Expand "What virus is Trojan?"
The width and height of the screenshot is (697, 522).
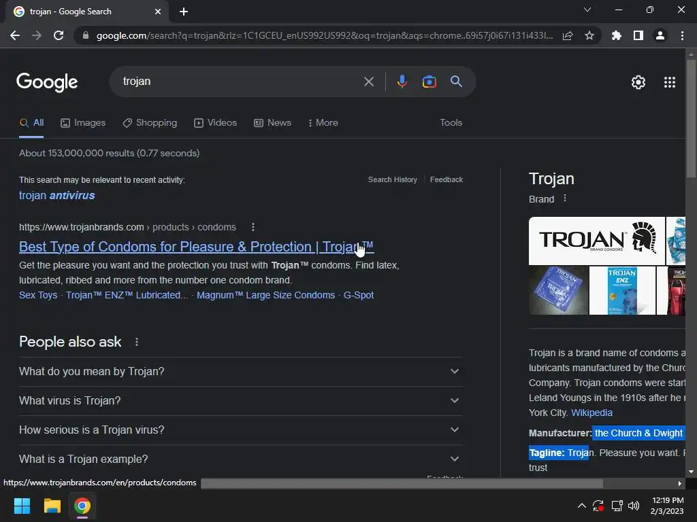pyautogui.click(x=240, y=401)
